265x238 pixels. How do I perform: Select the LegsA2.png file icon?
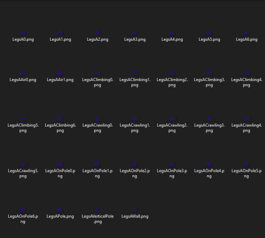[x=97, y=33]
